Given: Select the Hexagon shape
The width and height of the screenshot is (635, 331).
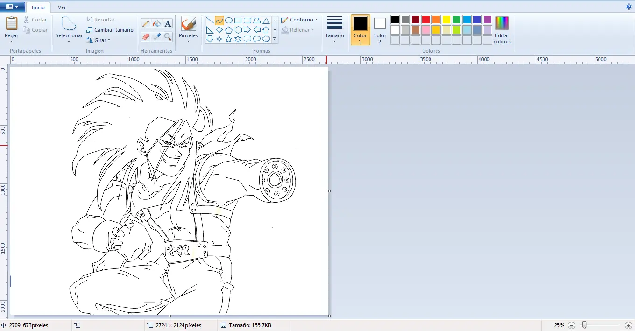Looking at the screenshot, I should tap(238, 30).
